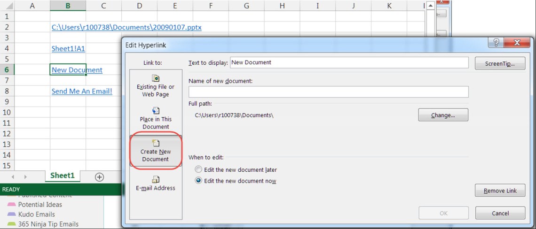Select column B header
The image size is (536, 229).
(x=68, y=6)
